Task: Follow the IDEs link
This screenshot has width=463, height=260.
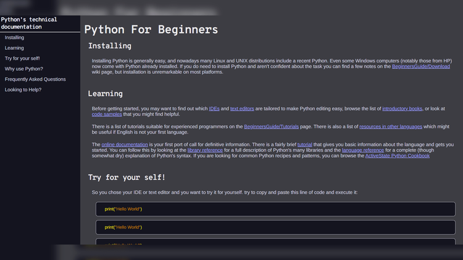Action: (214, 108)
